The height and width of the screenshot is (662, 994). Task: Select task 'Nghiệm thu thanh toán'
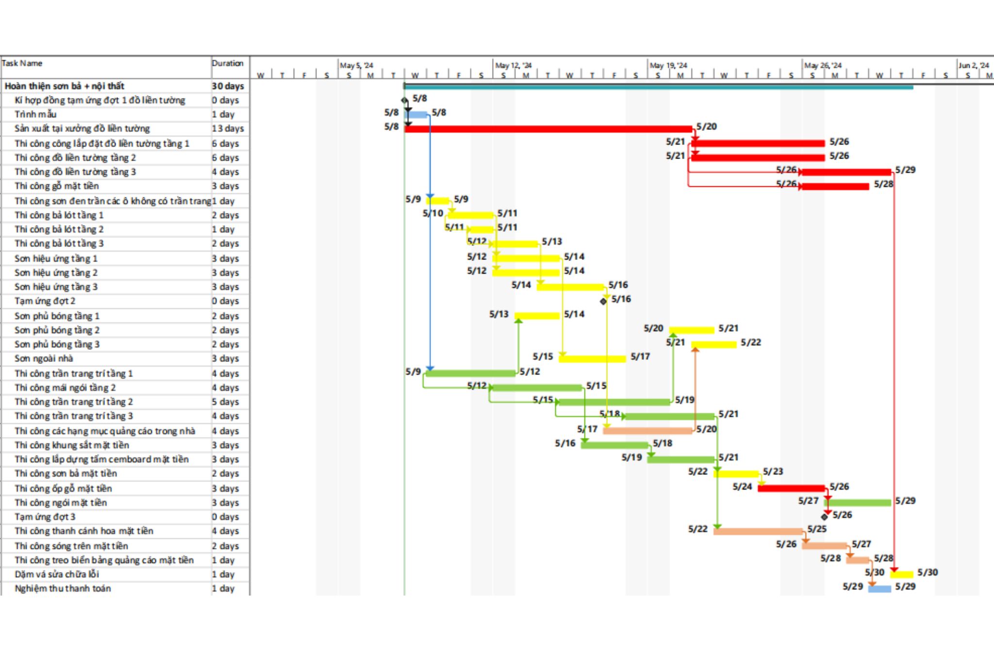point(63,588)
